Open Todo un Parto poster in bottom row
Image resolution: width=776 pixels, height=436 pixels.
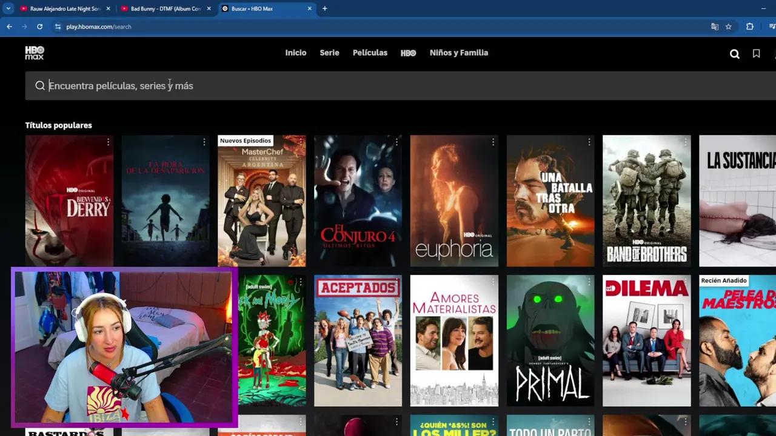(550, 426)
